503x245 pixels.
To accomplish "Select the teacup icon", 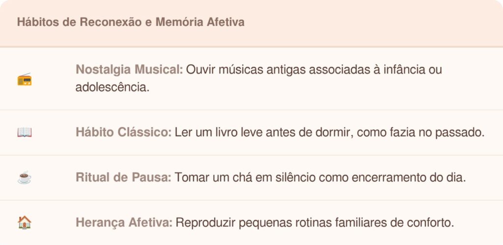I will tap(24, 177).
